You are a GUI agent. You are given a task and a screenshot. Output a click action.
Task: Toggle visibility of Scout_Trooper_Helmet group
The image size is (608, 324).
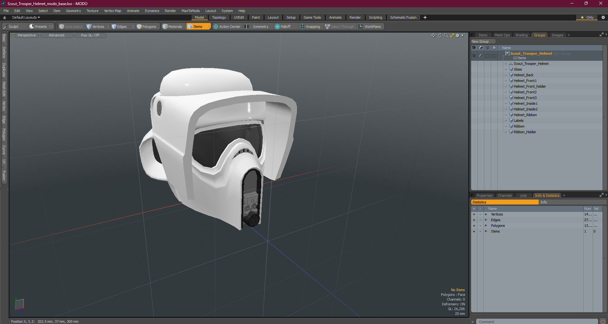pyautogui.click(x=474, y=56)
